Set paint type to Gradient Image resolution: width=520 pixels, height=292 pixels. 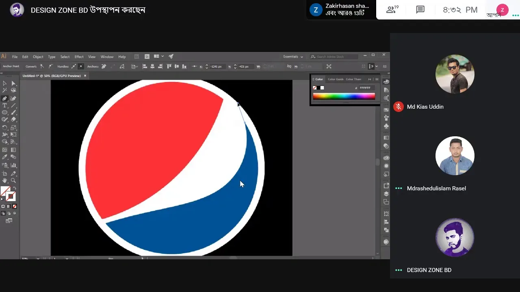9,206
